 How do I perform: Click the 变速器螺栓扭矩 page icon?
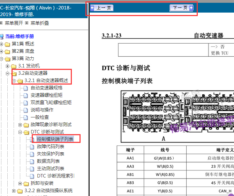[26, 95]
